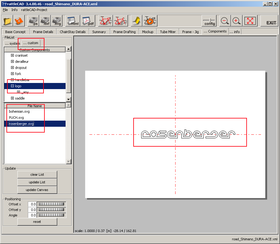Click the Angle value field
280x244 pixels.
point(32,215)
